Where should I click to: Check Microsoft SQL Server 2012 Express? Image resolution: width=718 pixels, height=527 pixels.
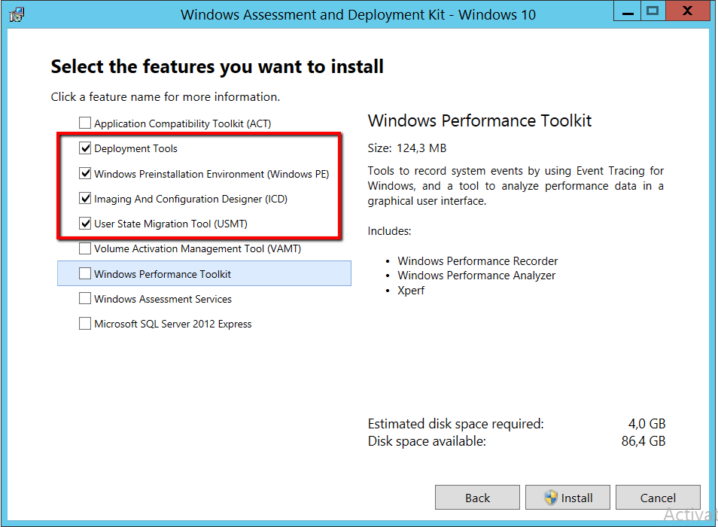point(85,324)
